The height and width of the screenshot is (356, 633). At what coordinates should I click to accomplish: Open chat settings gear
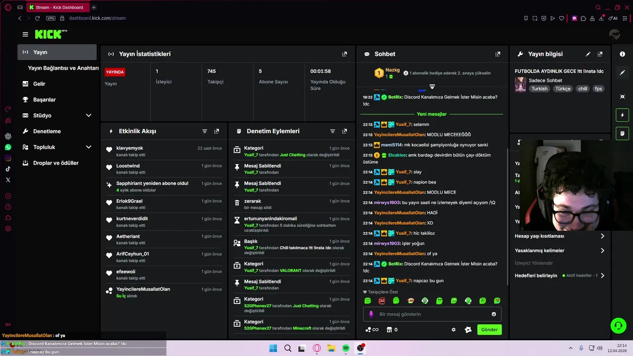click(x=453, y=330)
